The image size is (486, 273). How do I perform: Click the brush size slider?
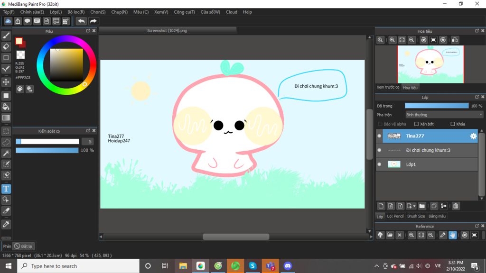(47, 141)
